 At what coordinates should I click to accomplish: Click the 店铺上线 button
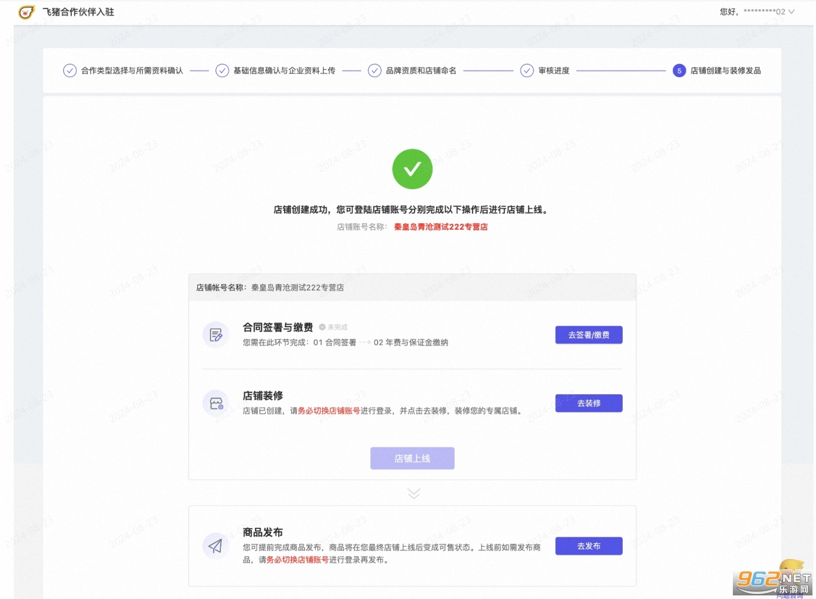coord(412,458)
